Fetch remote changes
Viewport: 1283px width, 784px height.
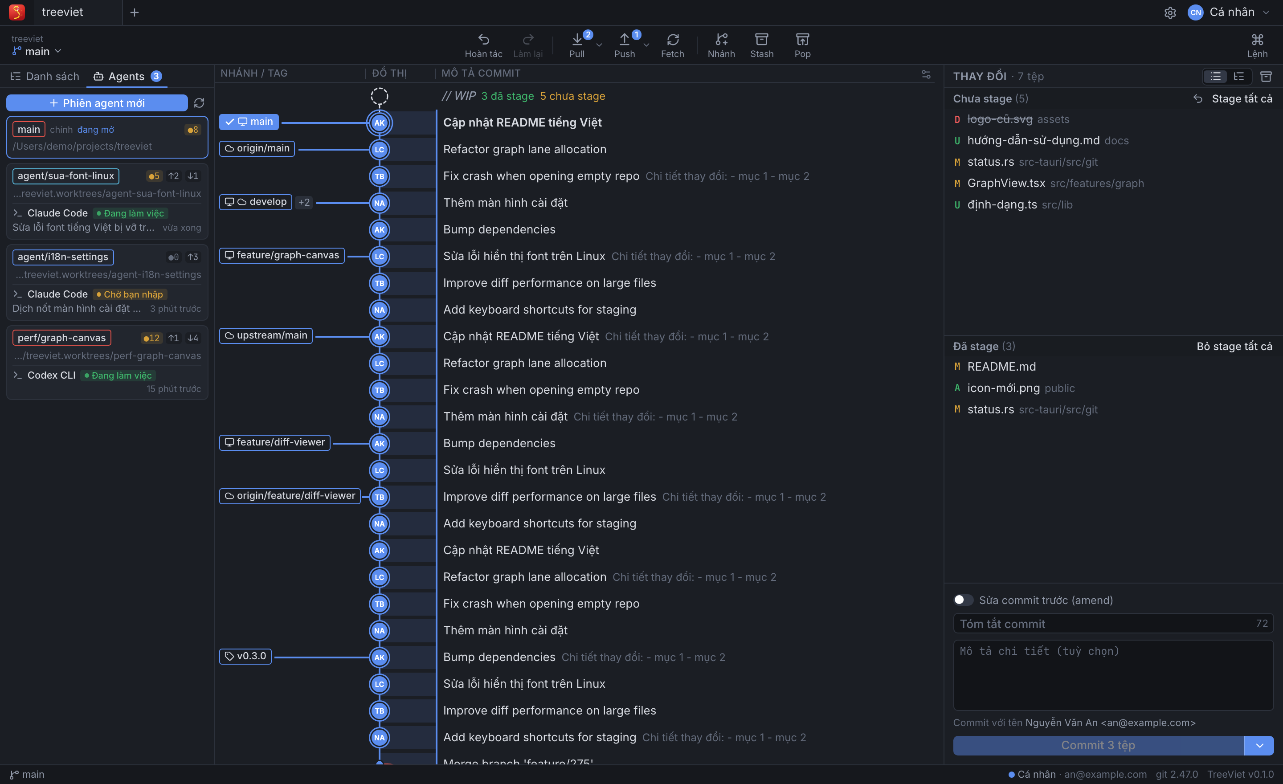click(x=672, y=45)
